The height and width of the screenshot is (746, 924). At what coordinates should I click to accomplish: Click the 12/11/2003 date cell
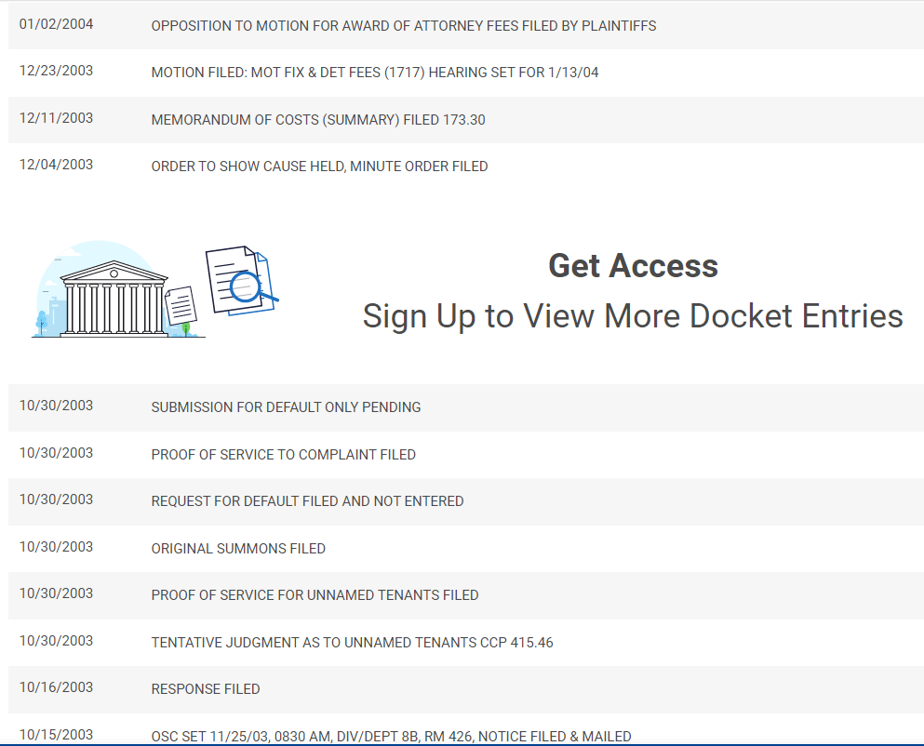click(x=56, y=118)
